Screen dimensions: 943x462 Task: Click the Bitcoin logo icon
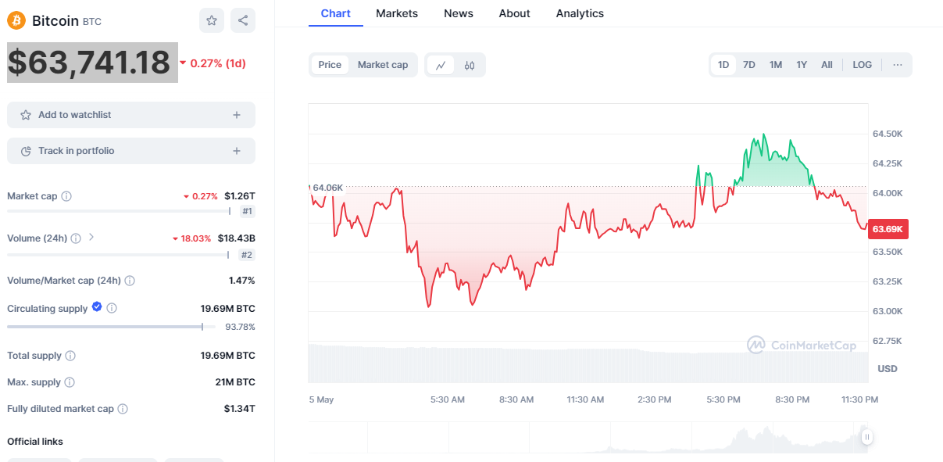(16, 20)
